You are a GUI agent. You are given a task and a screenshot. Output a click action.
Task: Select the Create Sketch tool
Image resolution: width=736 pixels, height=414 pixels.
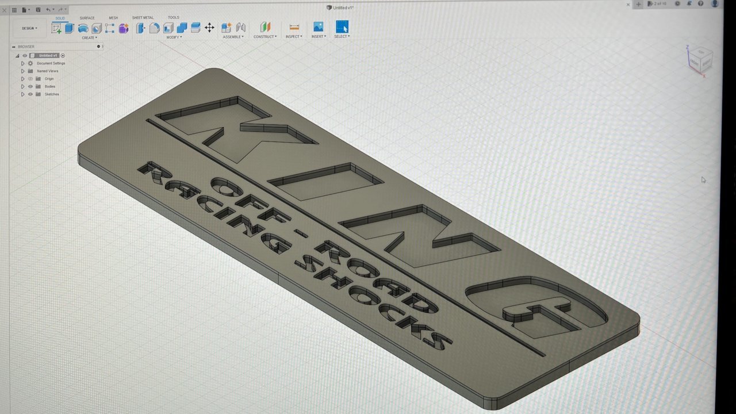click(x=56, y=28)
